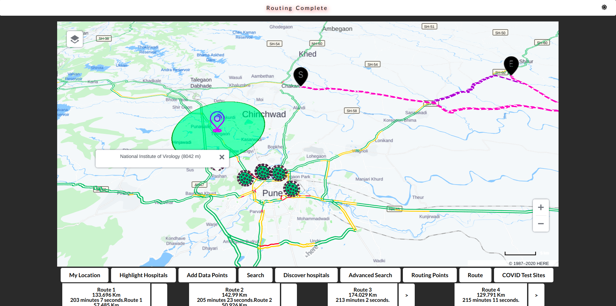Click the "Chinchwad" map label
The width and height of the screenshot is (616, 306).
264,114
